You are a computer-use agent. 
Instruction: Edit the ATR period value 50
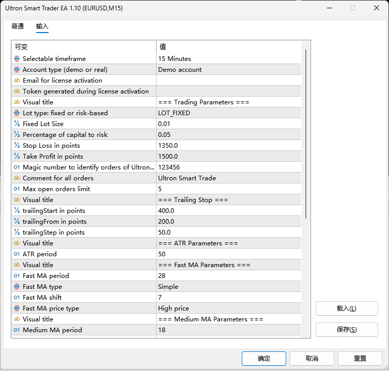(229, 254)
